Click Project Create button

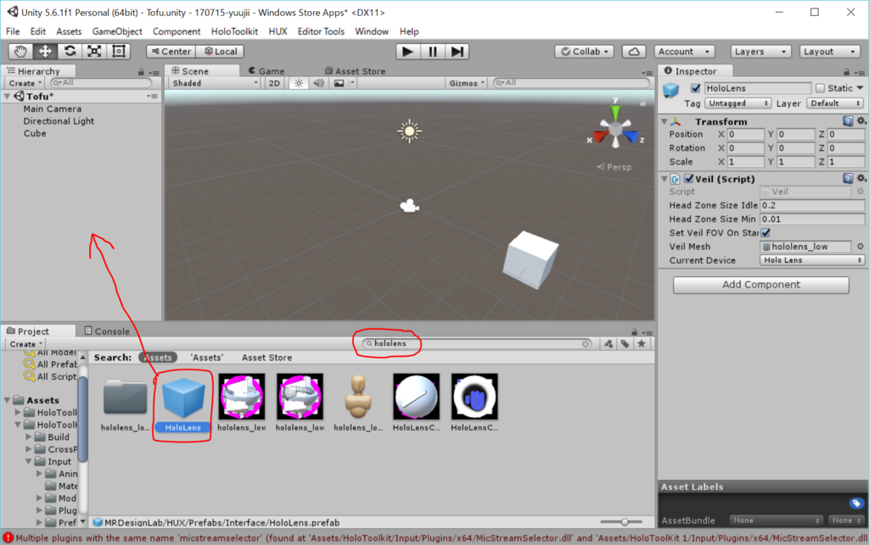click(x=25, y=343)
